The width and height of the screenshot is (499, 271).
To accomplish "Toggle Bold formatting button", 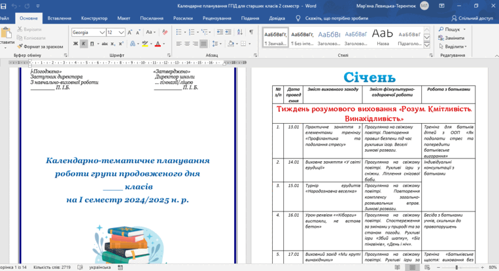I will (x=75, y=44).
